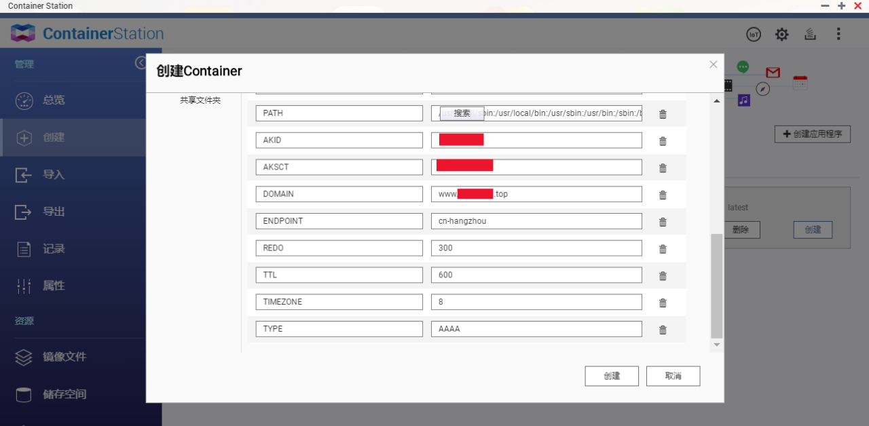Viewport: 869px width, 426px height.
Task: Remove the AKSCT variable with trash icon
Action: click(x=663, y=168)
